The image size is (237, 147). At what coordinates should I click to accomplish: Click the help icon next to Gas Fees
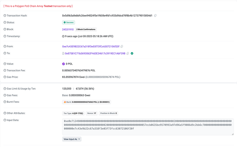(5, 95)
